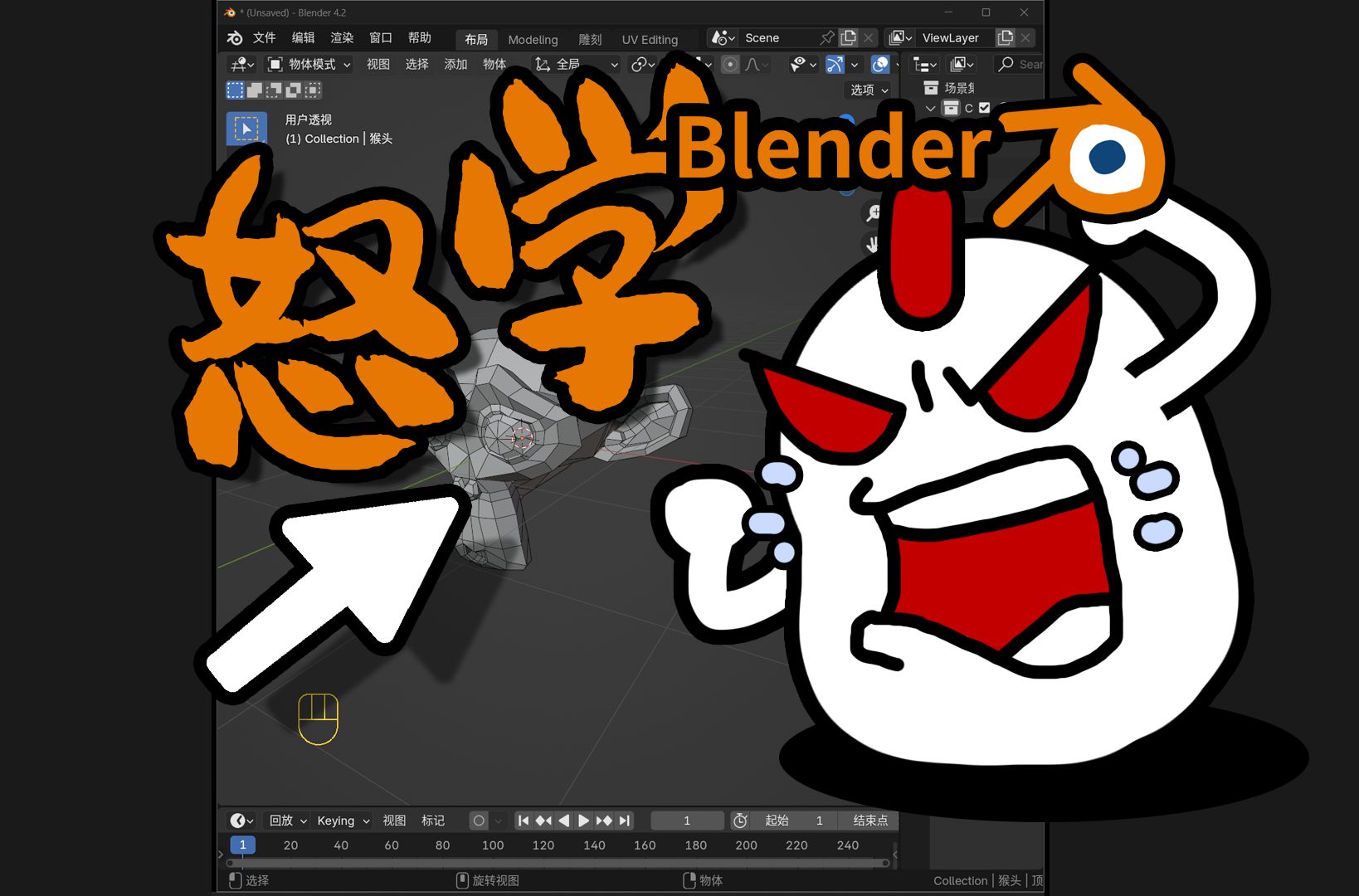
Task: Click the viewport zoom magnifier gizmo
Action: click(873, 213)
